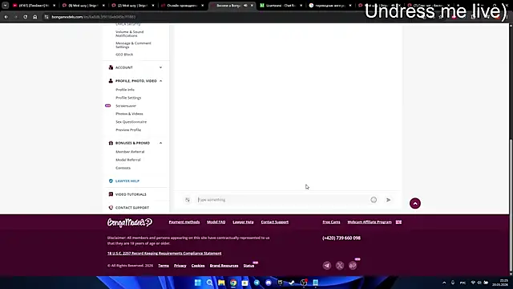
Task: Select Screensaver in sidebar
Action: click(126, 106)
